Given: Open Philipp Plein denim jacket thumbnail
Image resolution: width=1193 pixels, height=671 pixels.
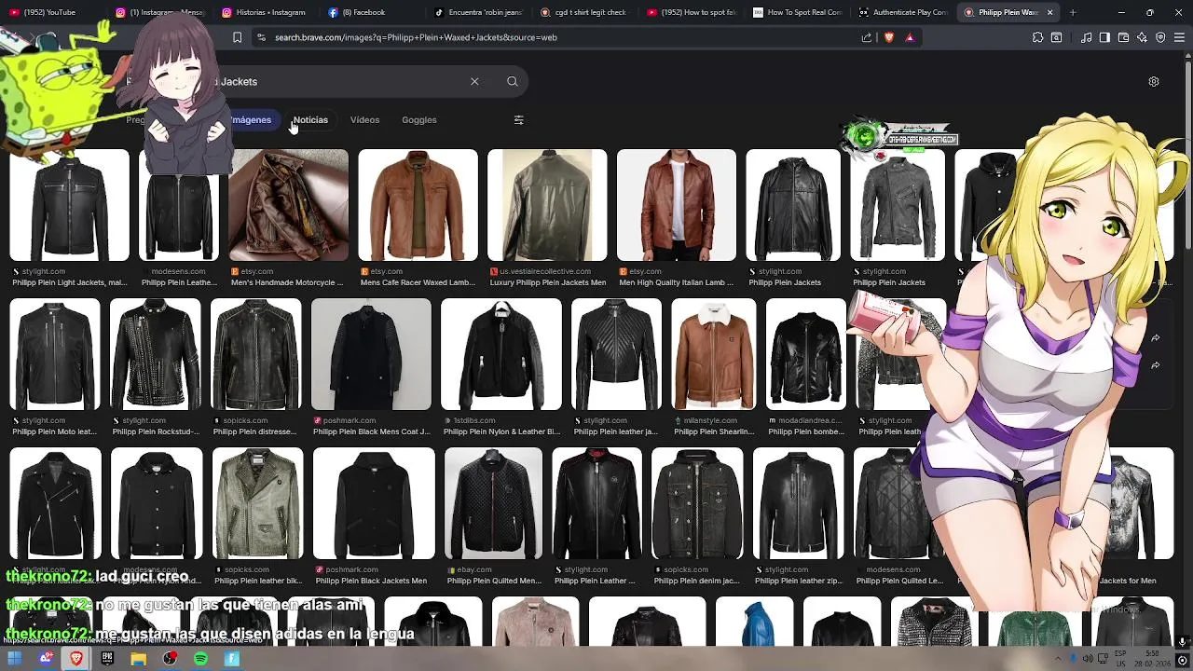Looking at the screenshot, I should click(x=697, y=503).
